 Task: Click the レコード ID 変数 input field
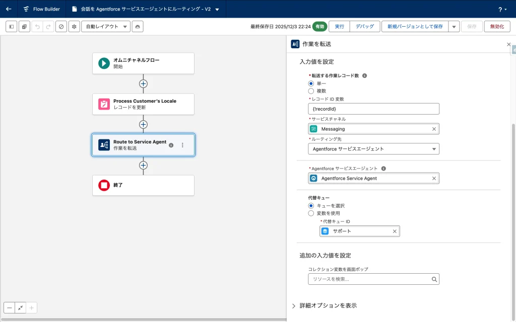(373, 109)
